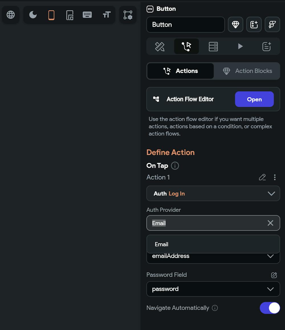Open the Action 1 three-dot menu
The width and height of the screenshot is (285, 330).
(x=275, y=178)
